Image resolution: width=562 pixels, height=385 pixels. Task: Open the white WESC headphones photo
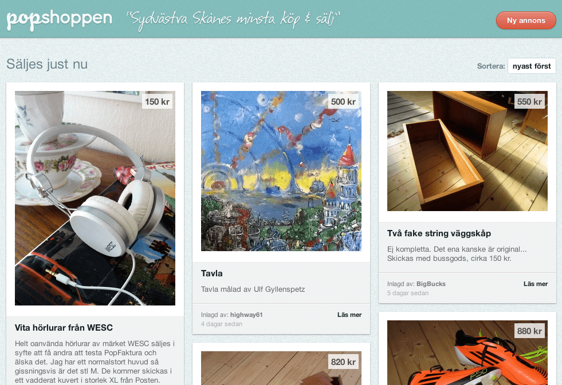coord(95,198)
